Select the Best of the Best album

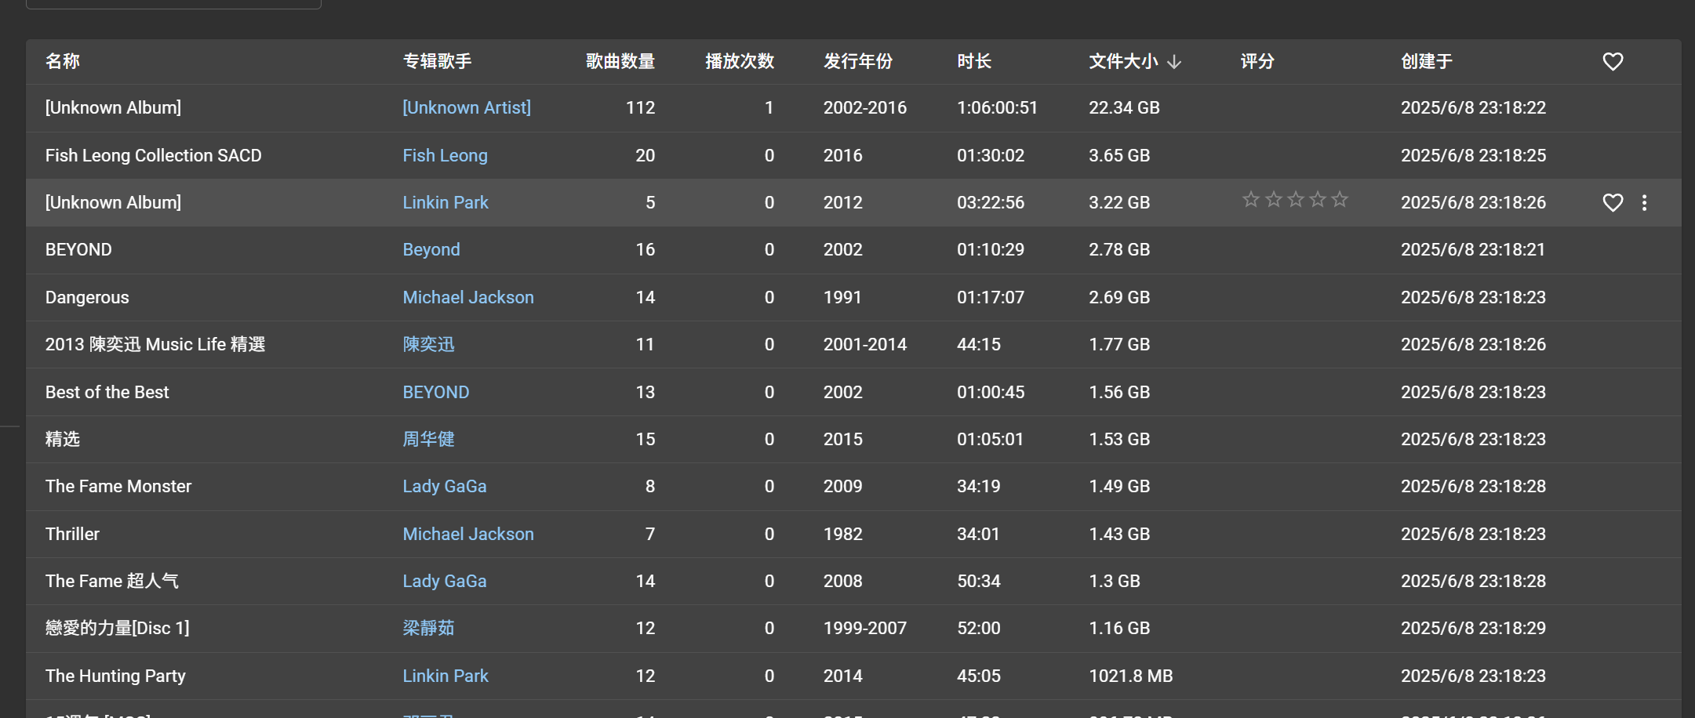pyautogui.click(x=107, y=392)
